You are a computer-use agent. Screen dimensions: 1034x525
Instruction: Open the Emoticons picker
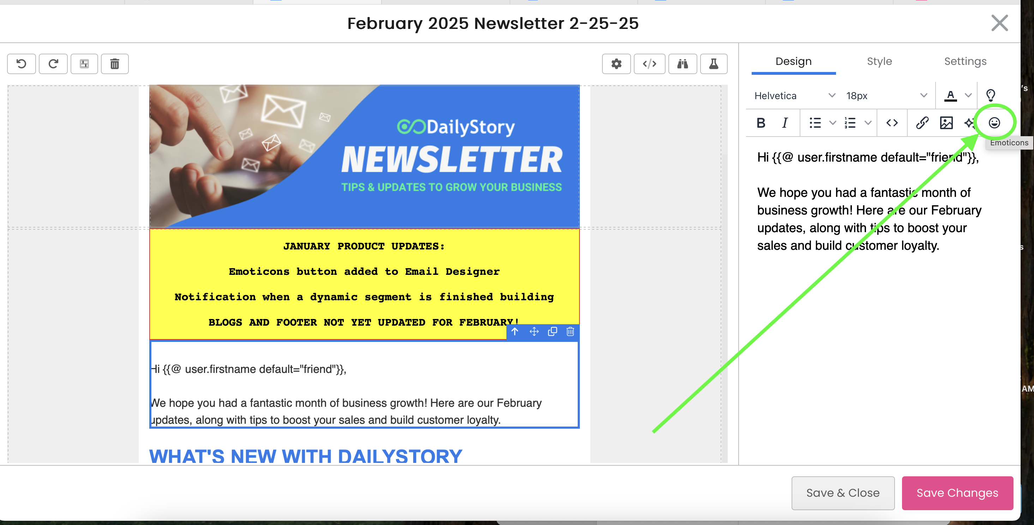(x=994, y=123)
